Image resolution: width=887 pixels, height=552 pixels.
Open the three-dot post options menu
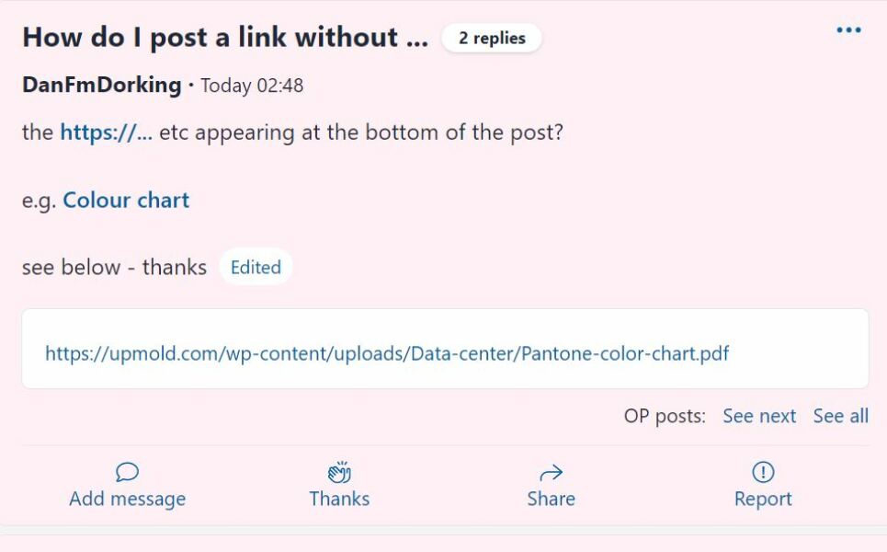click(x=847, y=29)
